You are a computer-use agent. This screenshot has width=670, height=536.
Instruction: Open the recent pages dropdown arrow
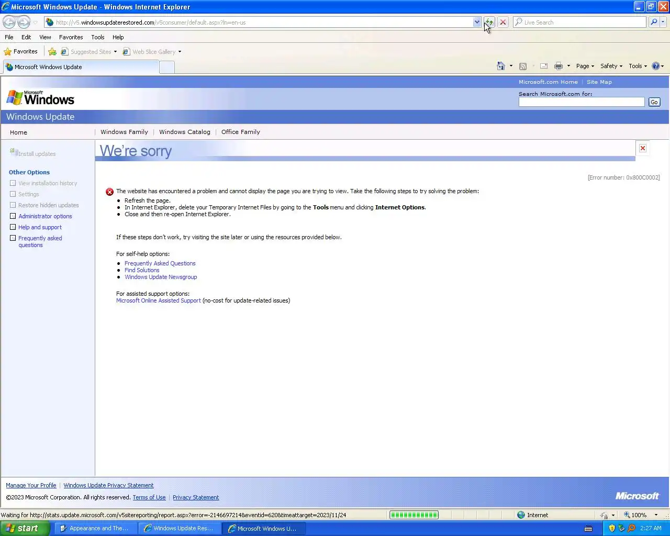coord(35,22)
